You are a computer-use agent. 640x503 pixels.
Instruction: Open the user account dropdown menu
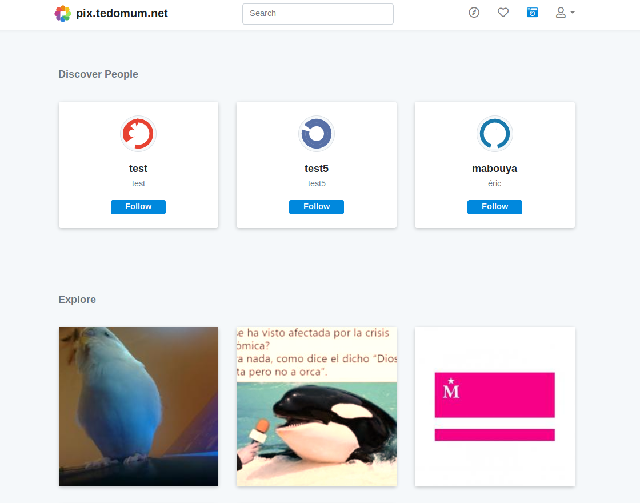click(565, 13)
